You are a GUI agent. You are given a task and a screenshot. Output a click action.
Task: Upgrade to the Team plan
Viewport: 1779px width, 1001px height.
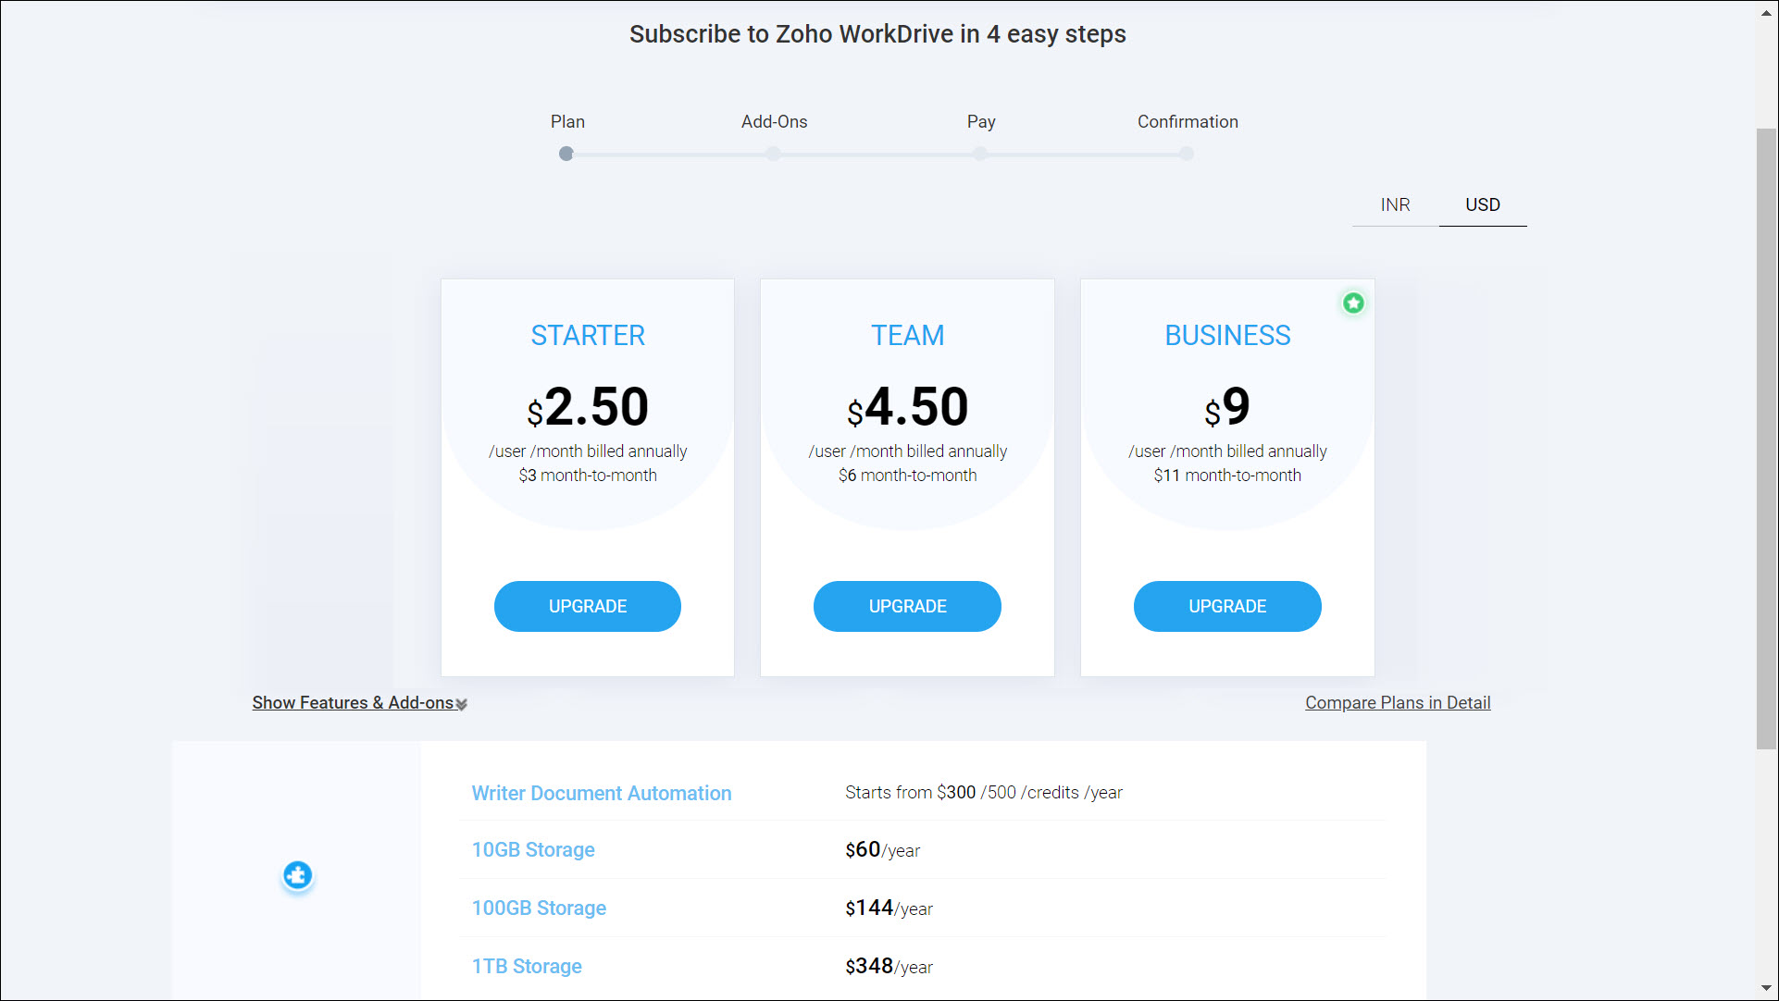coord(907,607)
